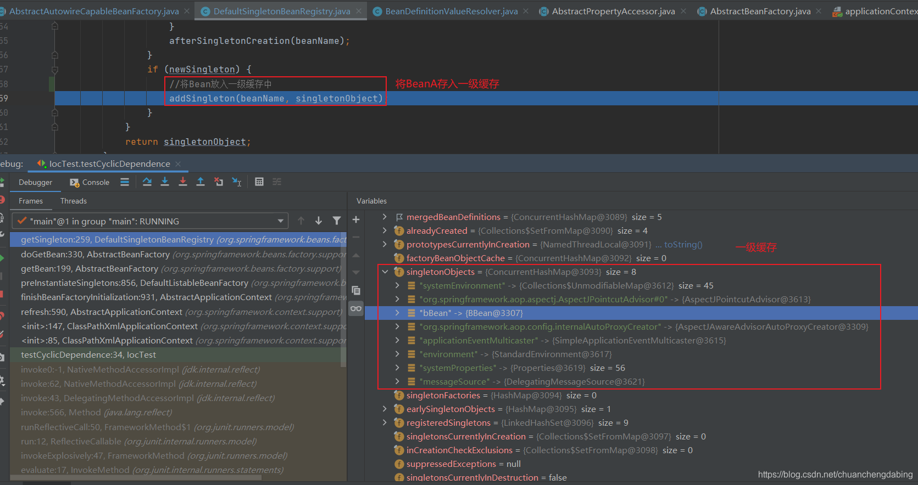Select the previous frame up arrow

coord(301,221)
